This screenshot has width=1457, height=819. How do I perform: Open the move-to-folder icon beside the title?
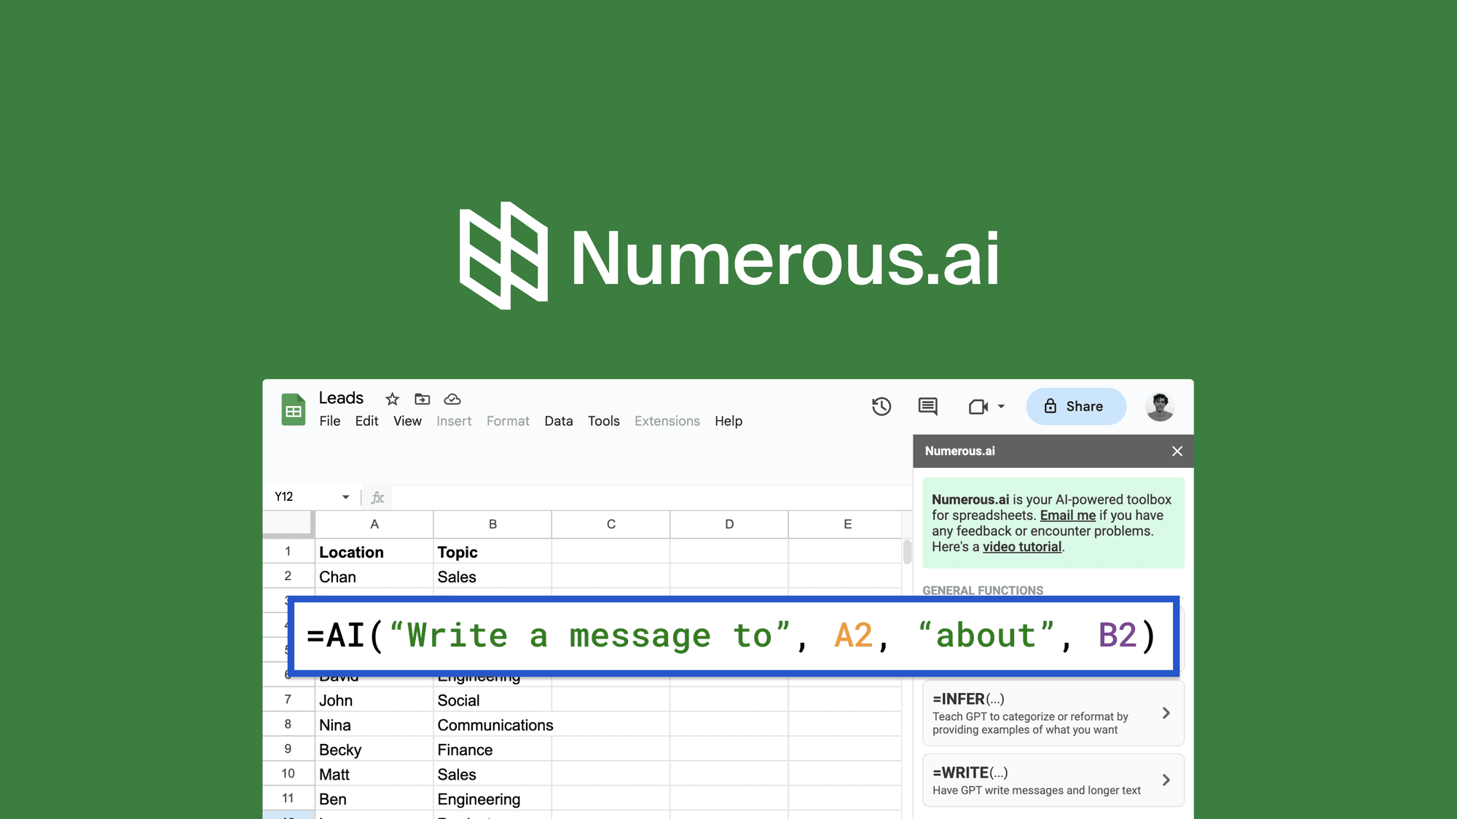(x=422, y=399)
